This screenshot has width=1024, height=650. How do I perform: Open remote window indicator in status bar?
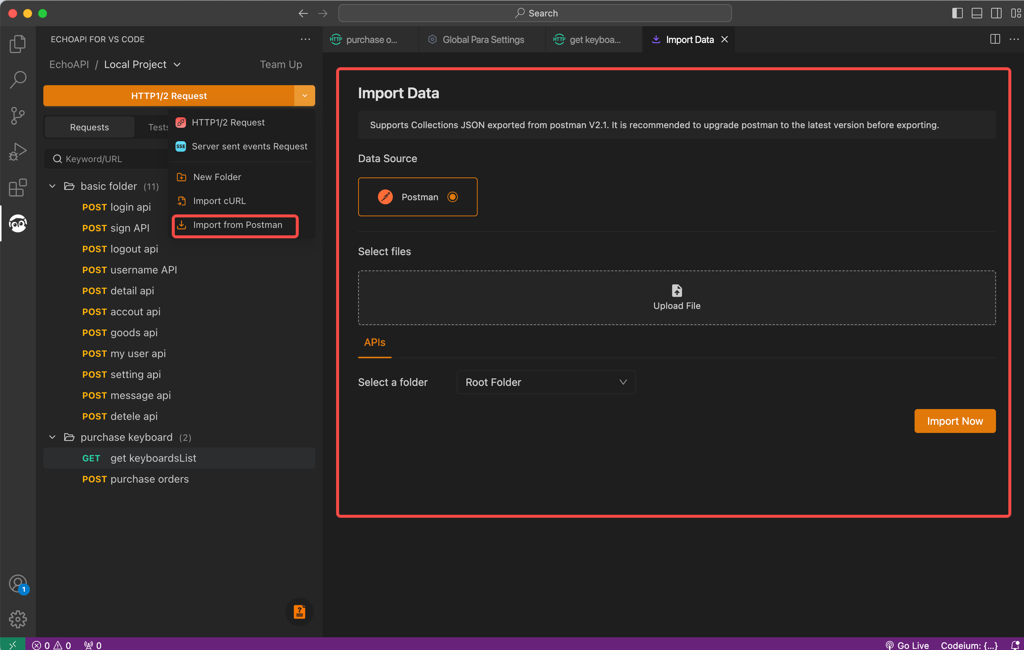tap(12, 645)
